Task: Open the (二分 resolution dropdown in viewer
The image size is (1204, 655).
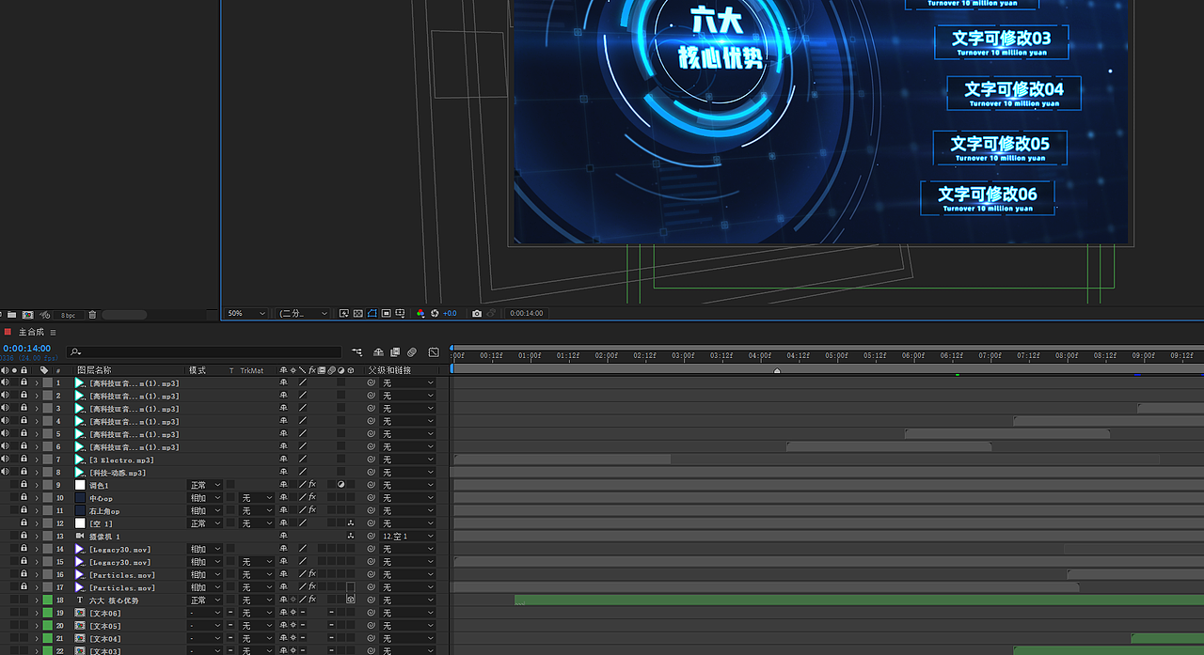Action: pyautogui.click(x=304, y=313)
